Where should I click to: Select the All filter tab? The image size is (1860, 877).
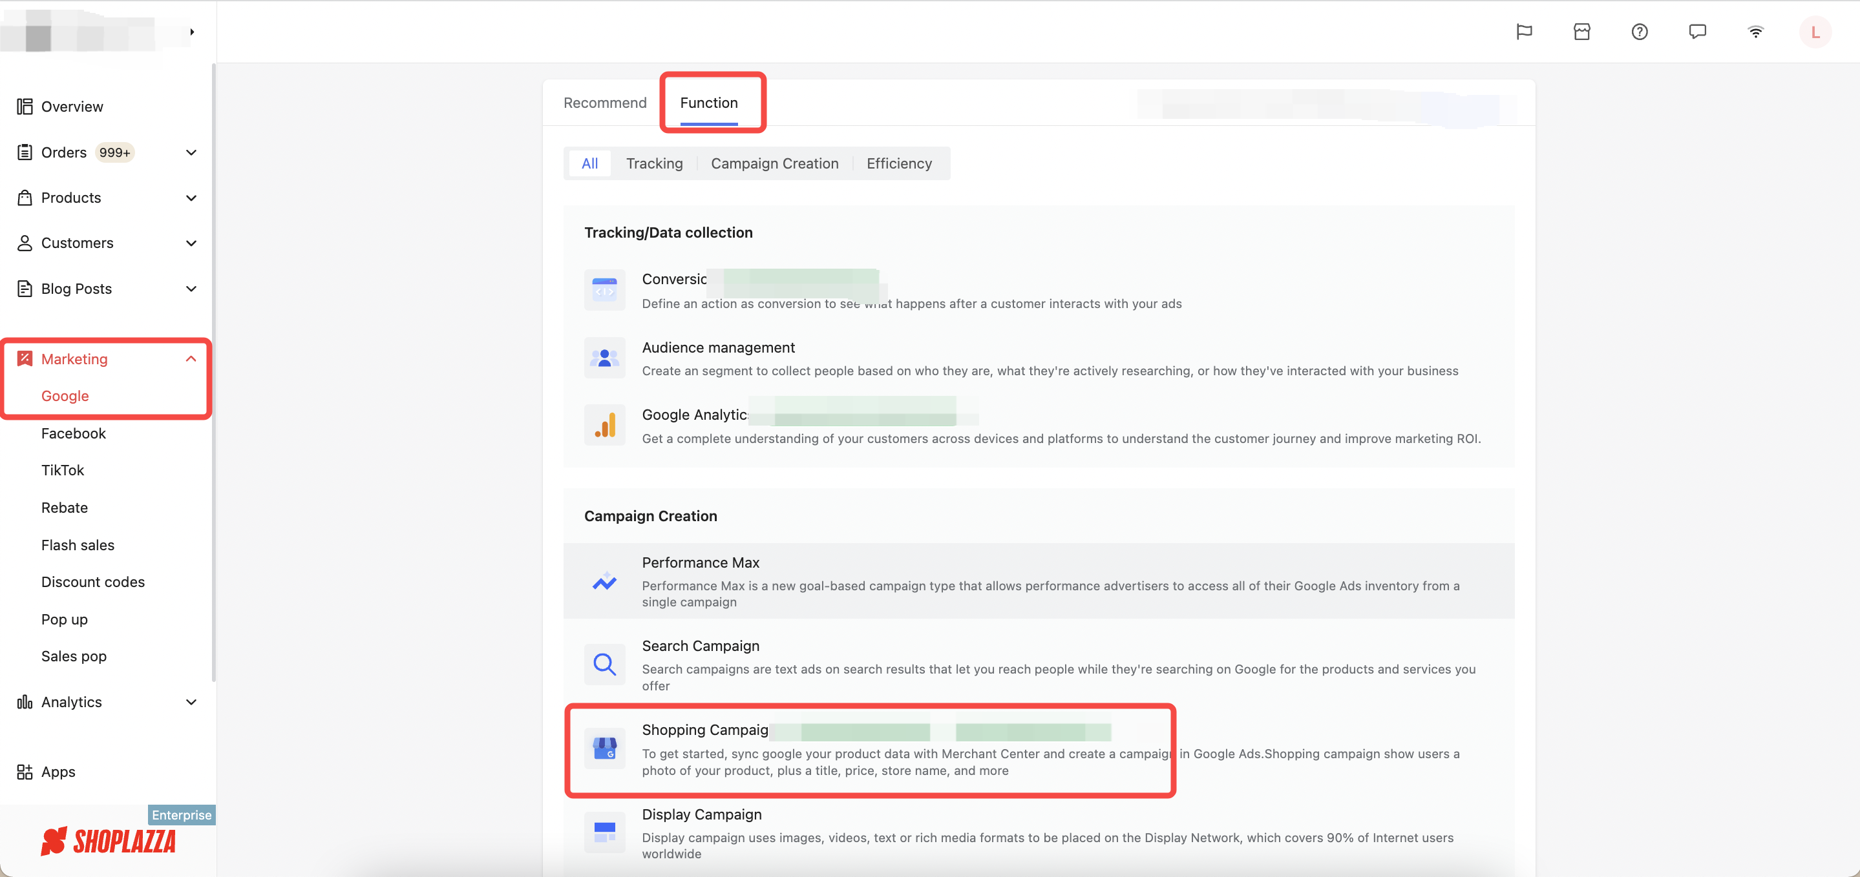pos(590,163)
